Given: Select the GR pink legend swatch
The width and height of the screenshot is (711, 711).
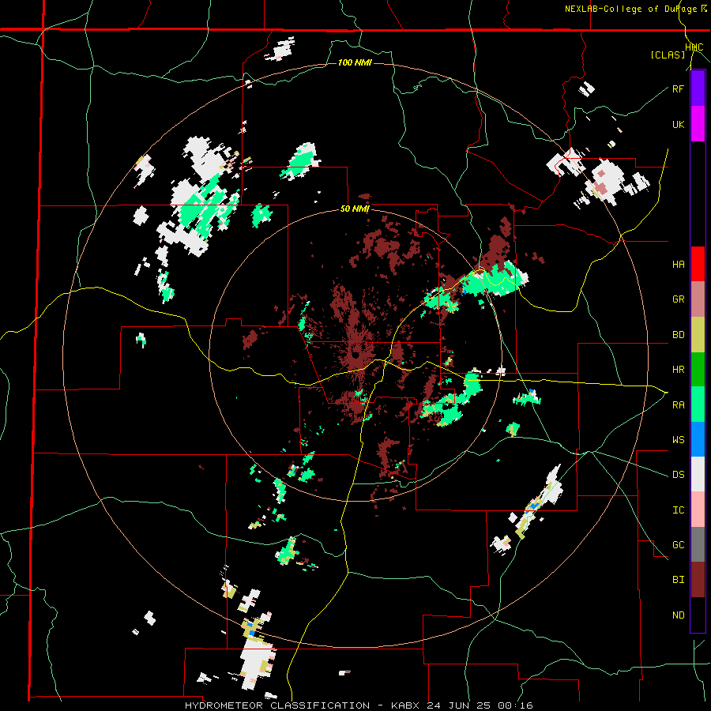Looking at the screenshot, I should [x=698, y=299].
